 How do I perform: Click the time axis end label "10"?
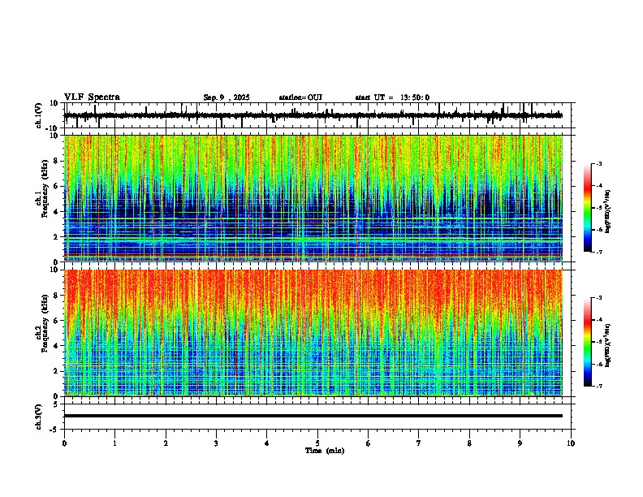571,443
